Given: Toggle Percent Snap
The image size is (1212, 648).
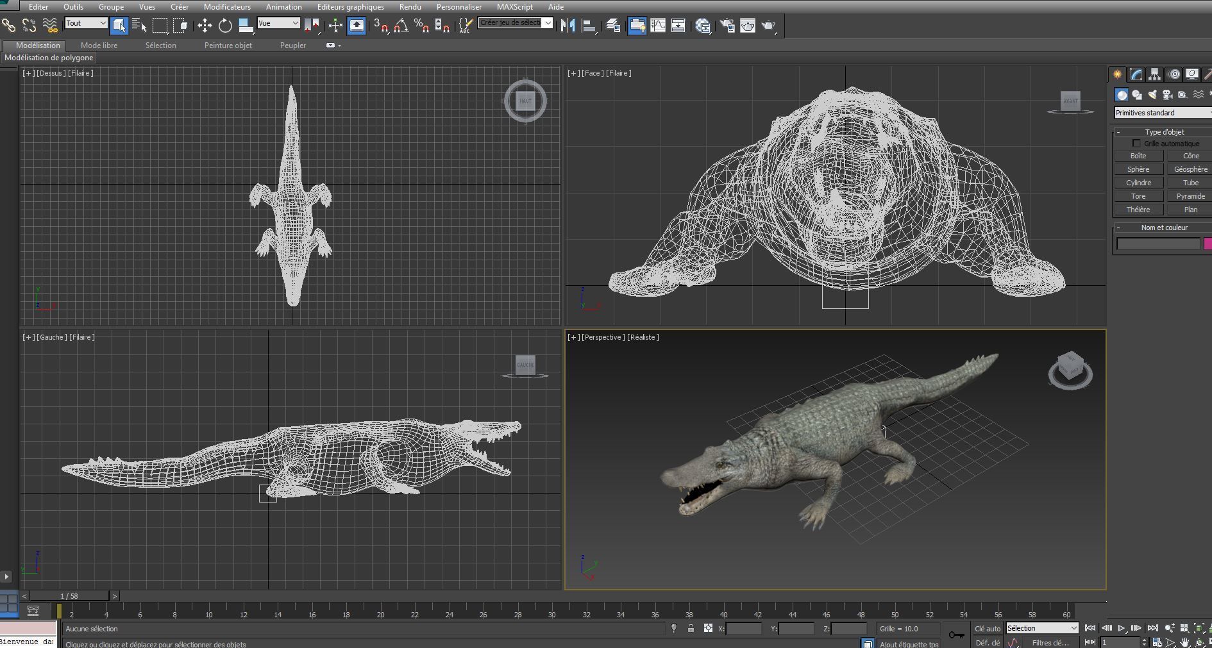Looking at the screenshot, I should (x=422, y=26).
